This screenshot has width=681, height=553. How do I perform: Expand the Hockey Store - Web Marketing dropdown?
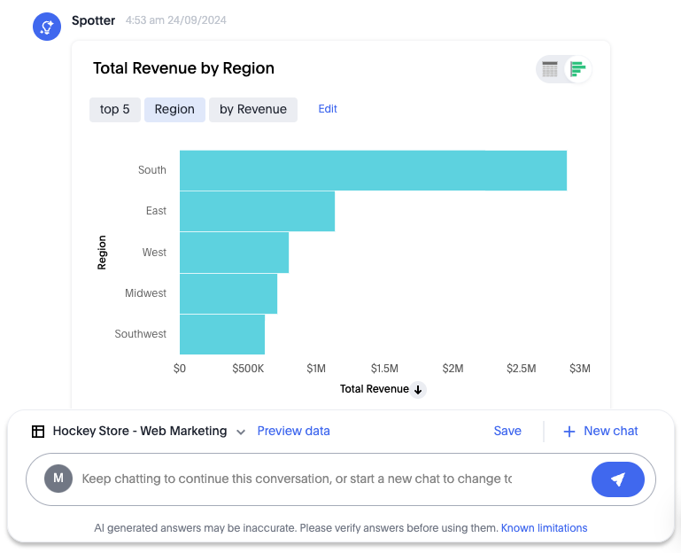(241, 432)
